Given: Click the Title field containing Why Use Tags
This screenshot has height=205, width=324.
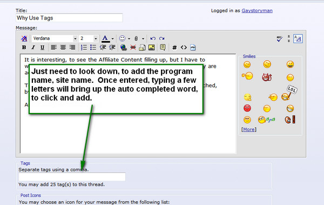Looking at the screenshot, I should [x=69, y=18].
